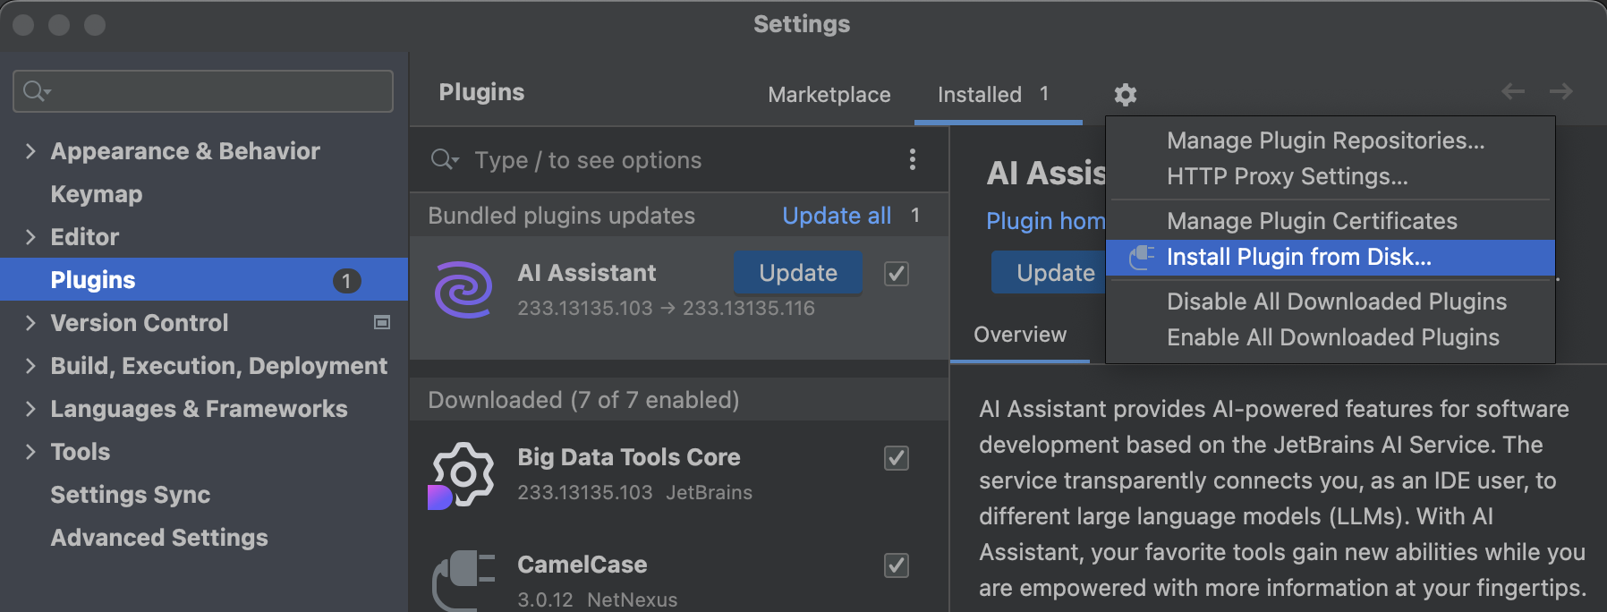Disable Big Data Tools Core plugin checkbox
Viewport: 1607px width, 612px height.
click(x=896, y=457)
